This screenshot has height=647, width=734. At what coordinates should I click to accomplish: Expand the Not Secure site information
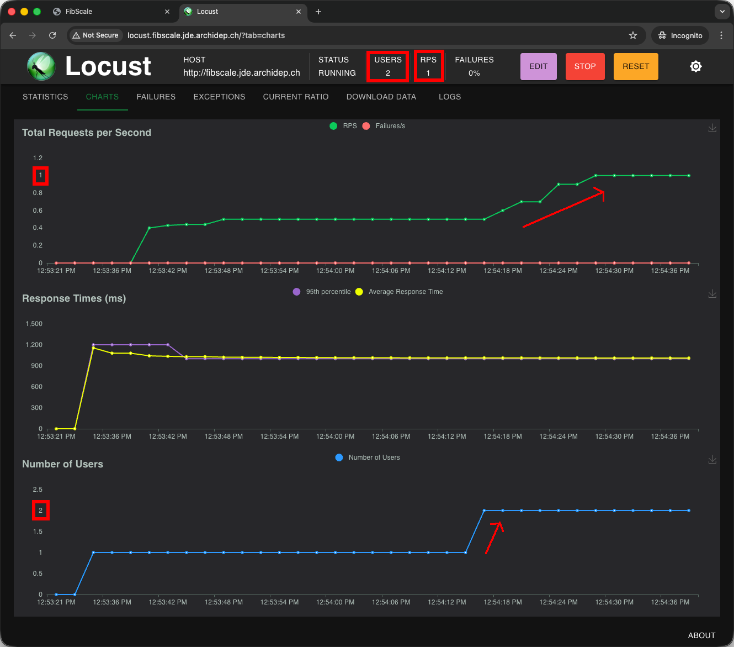tap(95, 35)
